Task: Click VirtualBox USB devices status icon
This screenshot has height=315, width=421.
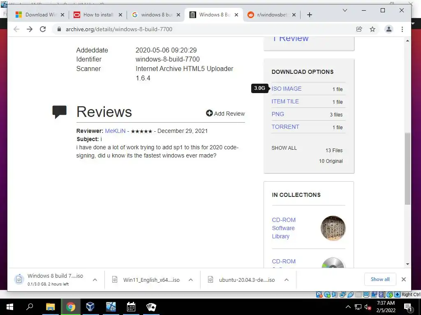Action: tap(350, 294)
